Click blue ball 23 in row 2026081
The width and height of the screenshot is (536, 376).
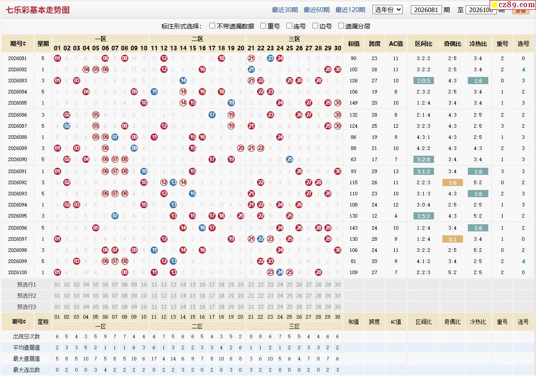point(270,58)
